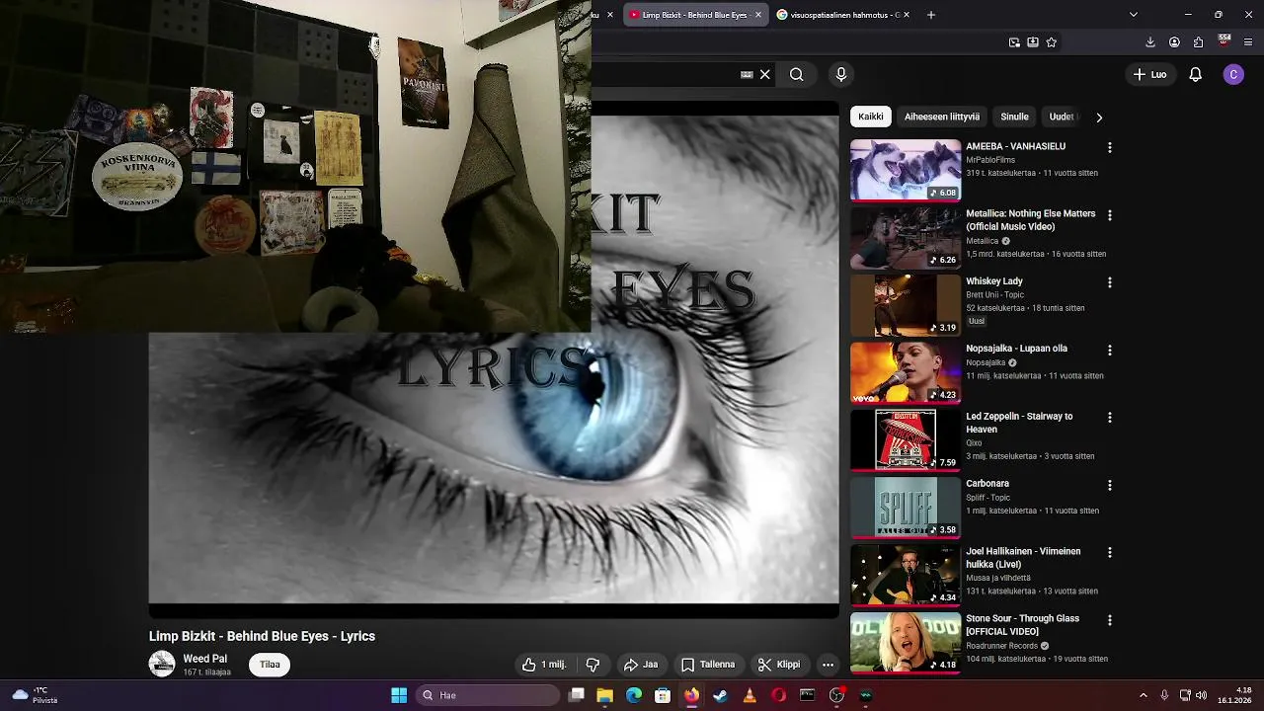The image size is (1264, 711).
Task: Open options menu for Metallica Nothing Else Matters
Action: (x=1109, y=214)
